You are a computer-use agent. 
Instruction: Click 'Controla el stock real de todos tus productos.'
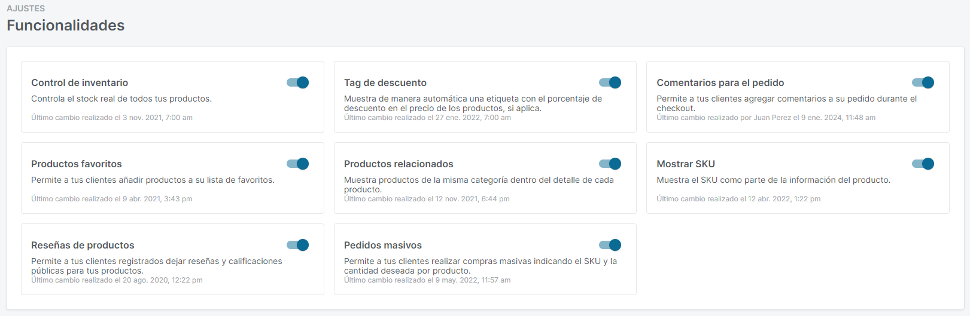point(121,99)
